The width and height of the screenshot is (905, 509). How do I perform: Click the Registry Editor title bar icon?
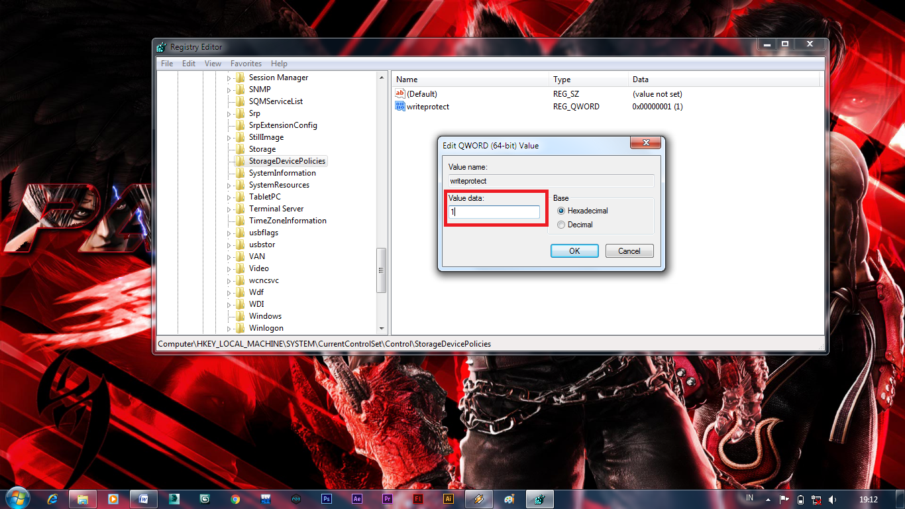click(161, 47)
